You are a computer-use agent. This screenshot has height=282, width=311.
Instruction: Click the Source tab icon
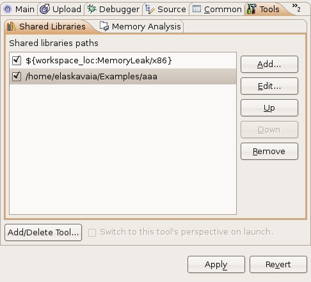tap(150, 9)
